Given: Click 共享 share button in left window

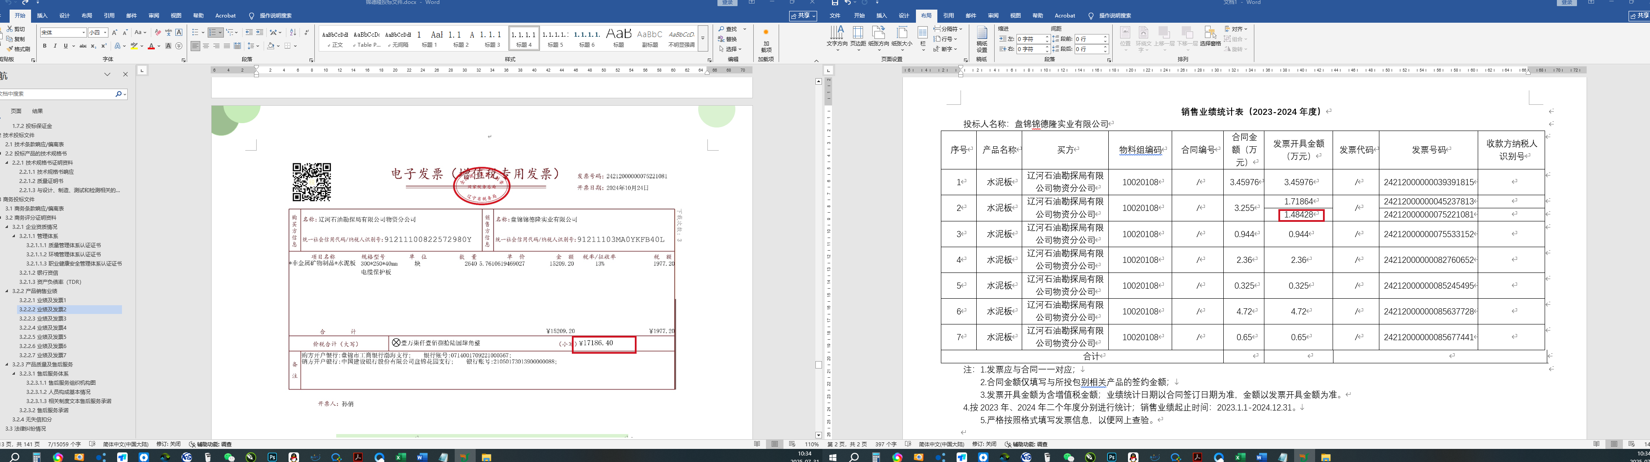Looking at the screenshot, I should [x=803, y=16].
